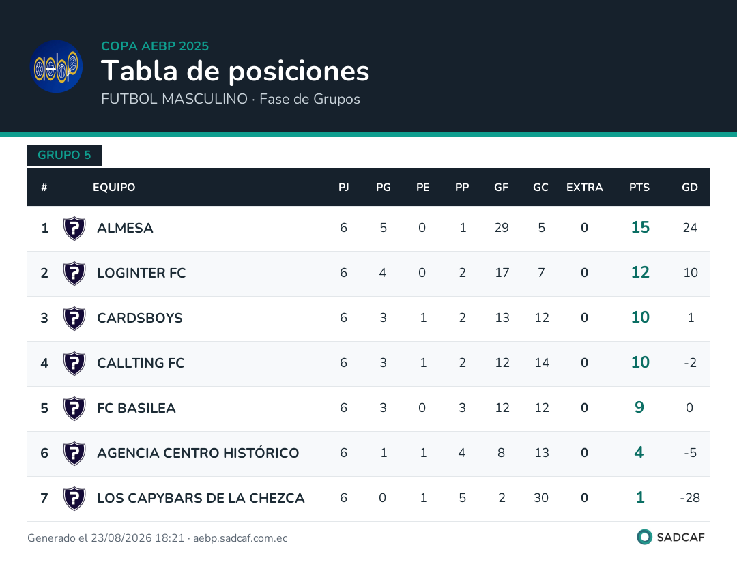
Task: Click the GD column header
Action: (689, 188)
